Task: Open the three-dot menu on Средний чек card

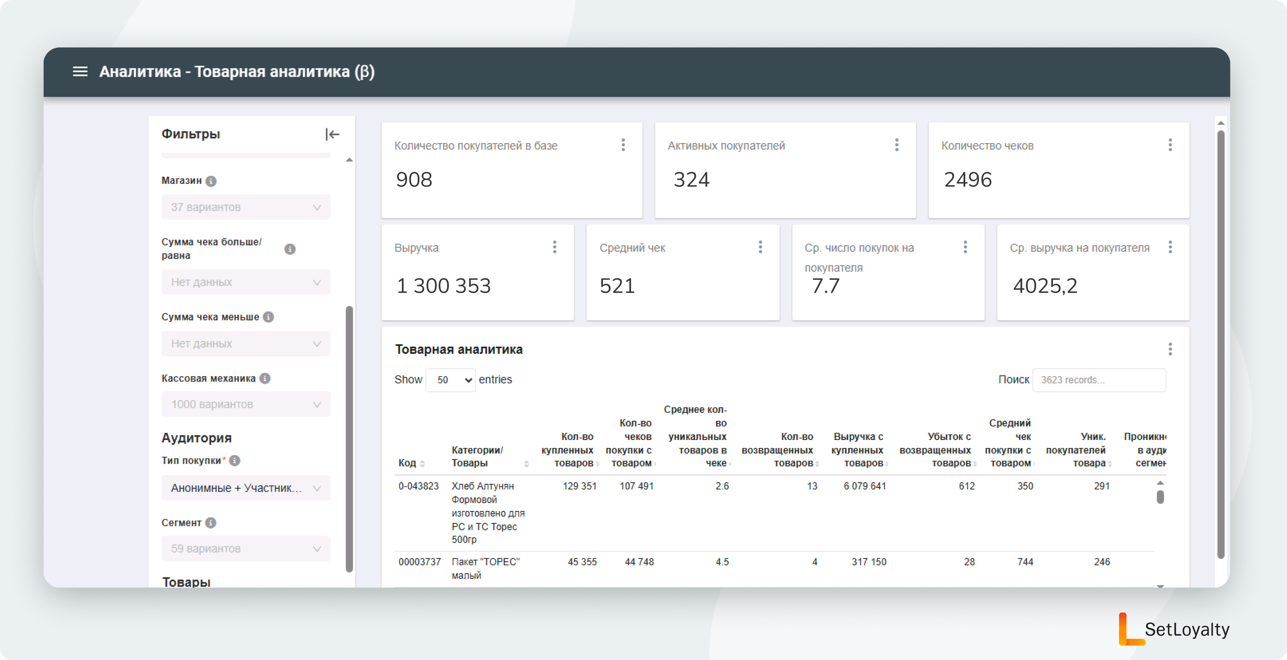Action: (760, 247)
